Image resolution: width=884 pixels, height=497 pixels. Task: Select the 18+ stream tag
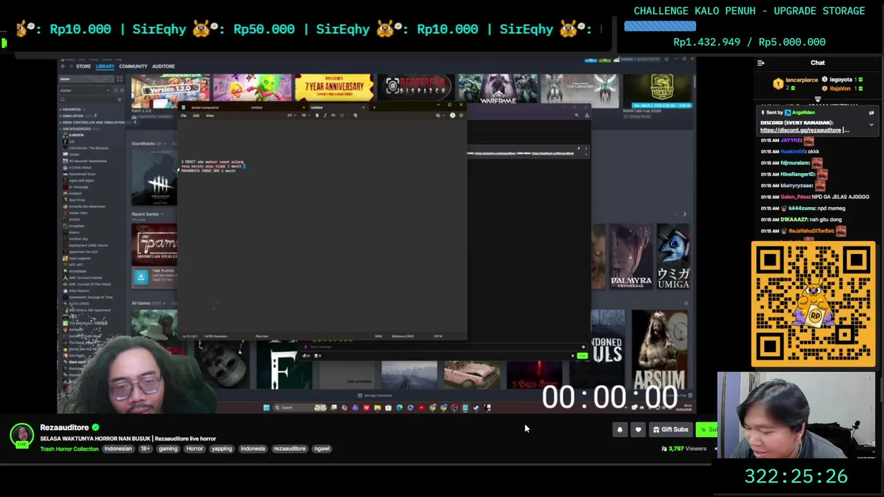pos(145,449)
